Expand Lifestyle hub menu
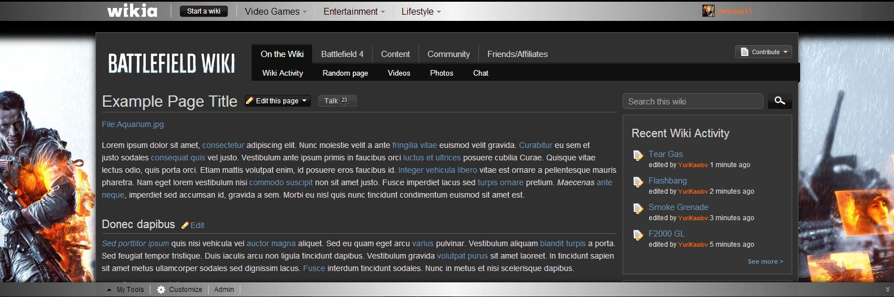Image resolution: width=894 pixels, height=297 pixels. 421,11
